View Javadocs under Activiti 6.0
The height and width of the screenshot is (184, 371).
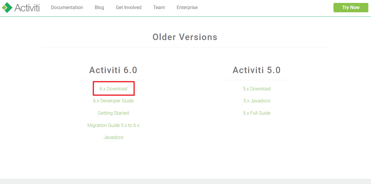click(x=113, y=137)
